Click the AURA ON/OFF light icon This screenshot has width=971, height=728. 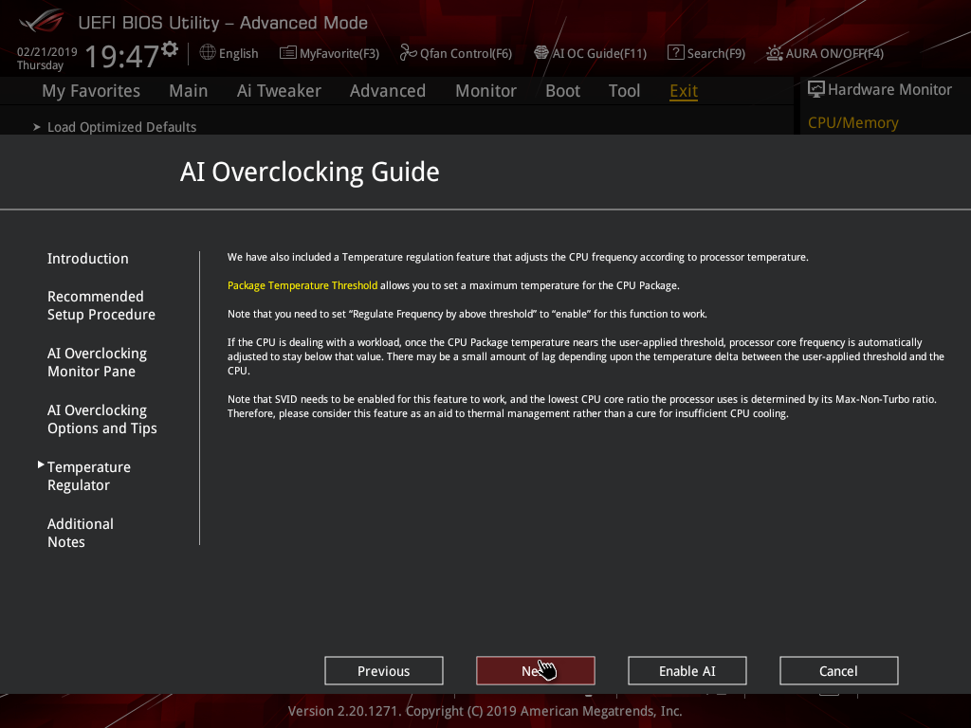(775, 53)
